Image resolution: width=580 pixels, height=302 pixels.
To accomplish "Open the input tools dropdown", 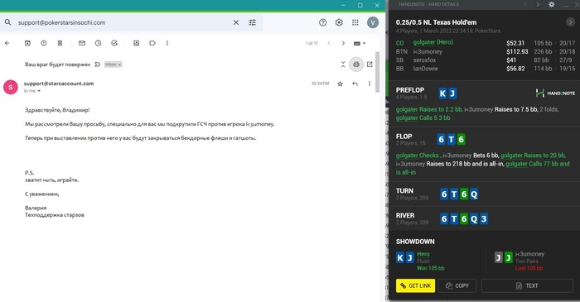I will (360, 43).
